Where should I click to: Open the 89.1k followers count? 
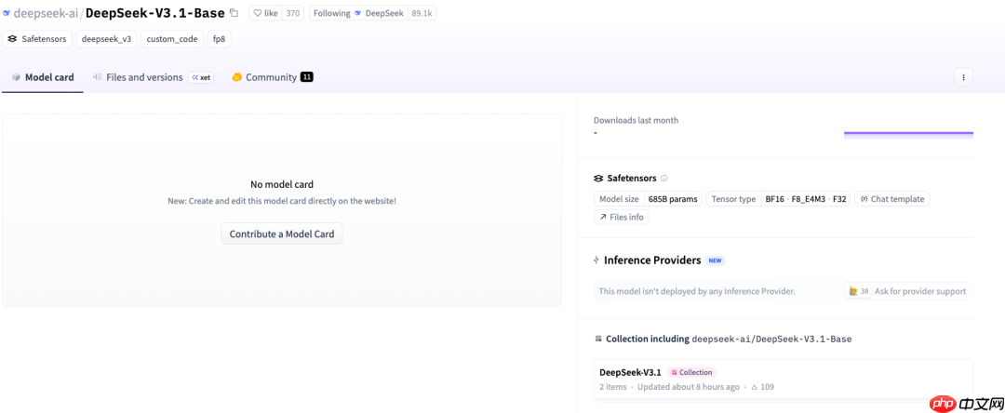(x=422, y=13)
